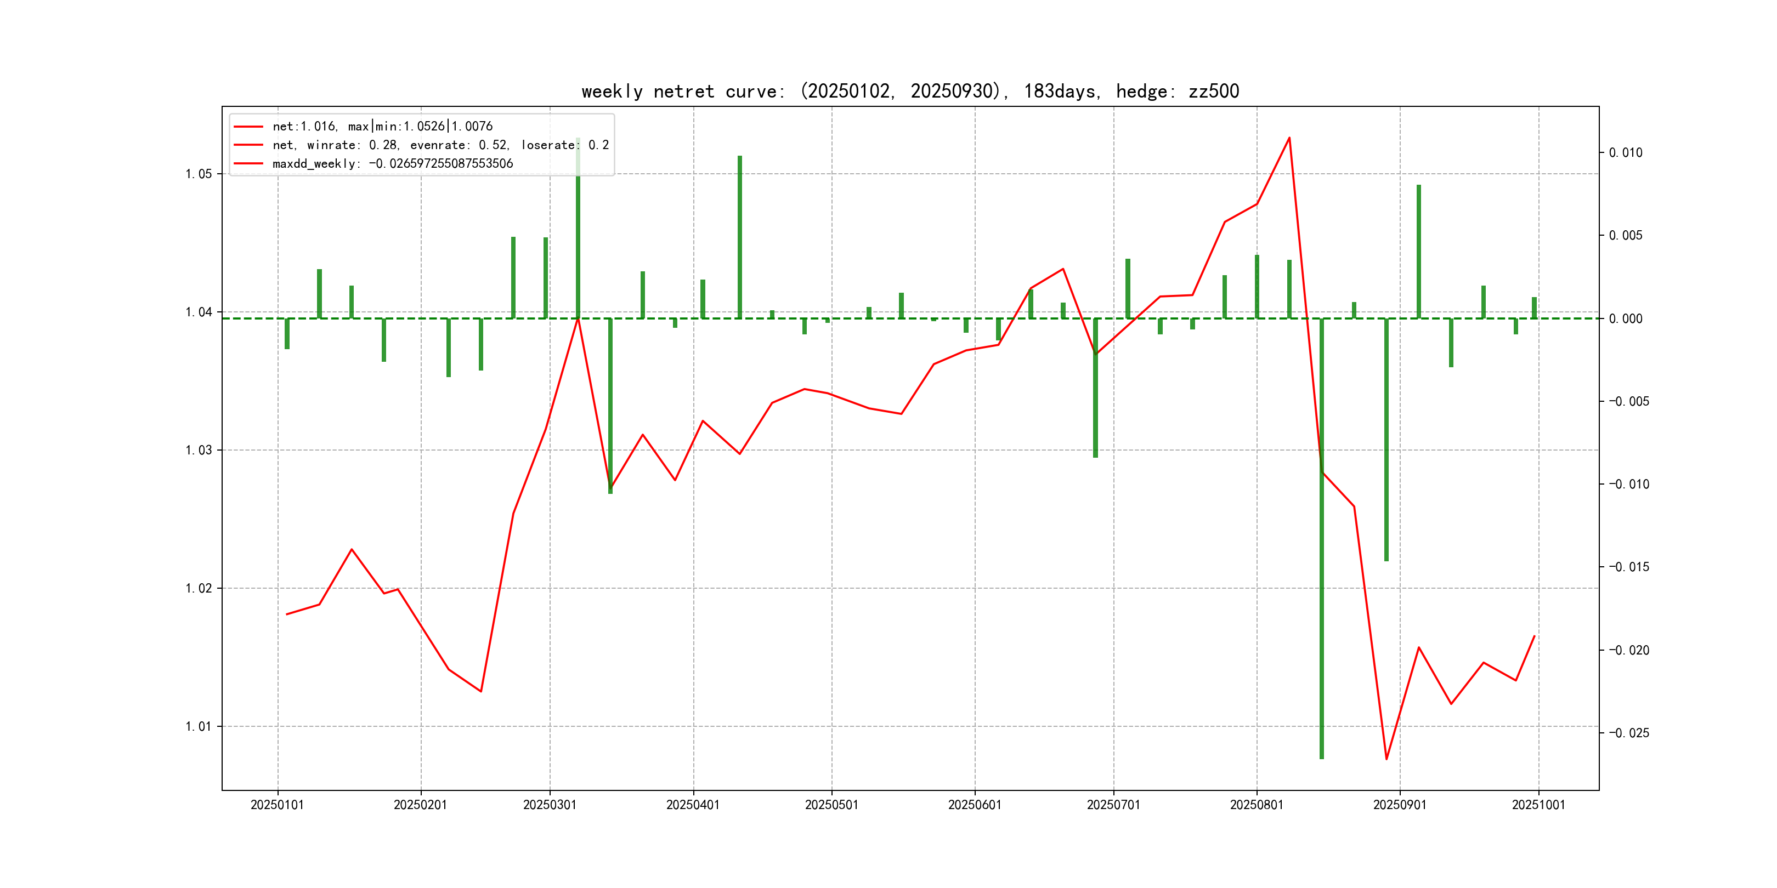Viewport: 1777px width, 888px height.
Task: Click the chart title text
Action: tap(910, 91)
